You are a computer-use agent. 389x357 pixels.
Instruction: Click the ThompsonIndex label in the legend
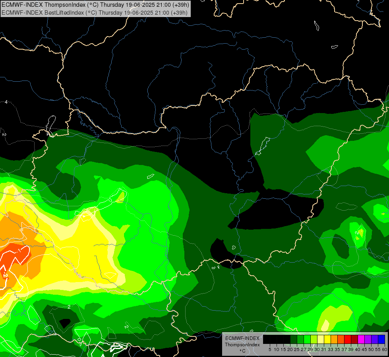242,345
